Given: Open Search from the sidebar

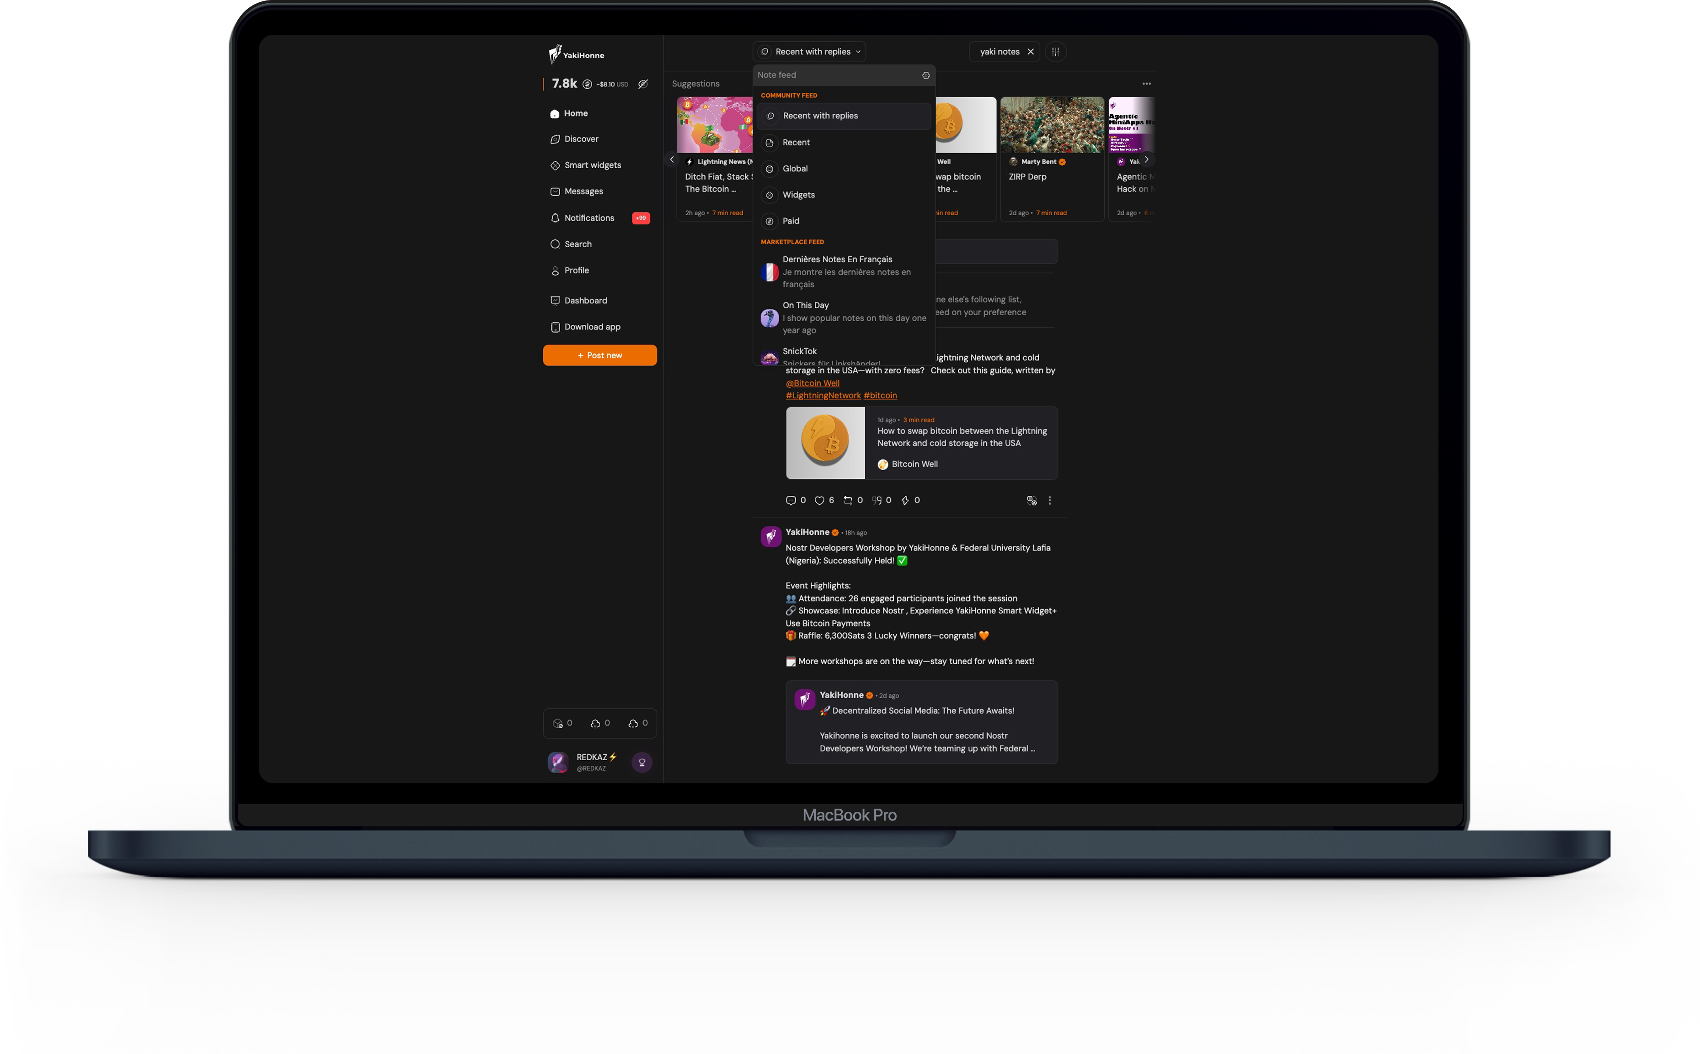Looking at the screenshot, I should (x=600, y=244).
